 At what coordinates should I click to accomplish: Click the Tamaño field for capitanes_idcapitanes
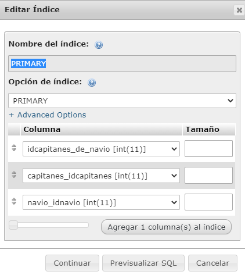[208, 176]
